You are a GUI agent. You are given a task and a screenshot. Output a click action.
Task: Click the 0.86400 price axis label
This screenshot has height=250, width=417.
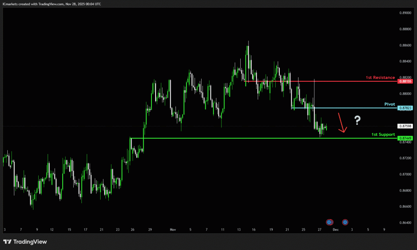pos(405,222)
